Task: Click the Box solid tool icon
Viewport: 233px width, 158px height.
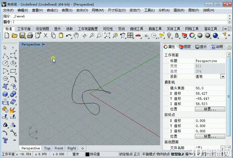Action: click(x=5, y=94)
